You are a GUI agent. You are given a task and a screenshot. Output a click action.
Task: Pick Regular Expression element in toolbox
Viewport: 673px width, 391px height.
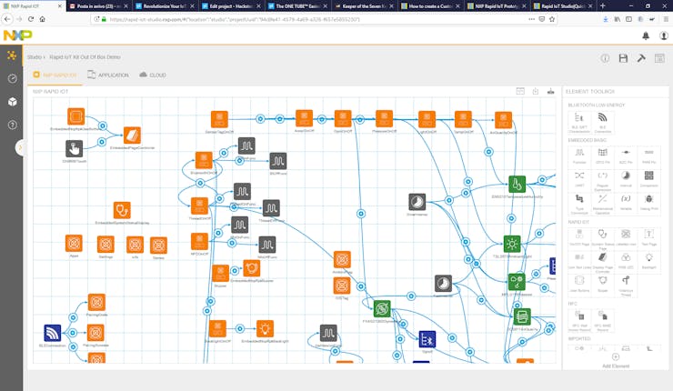pyautogui.click(x=603, y=179)
